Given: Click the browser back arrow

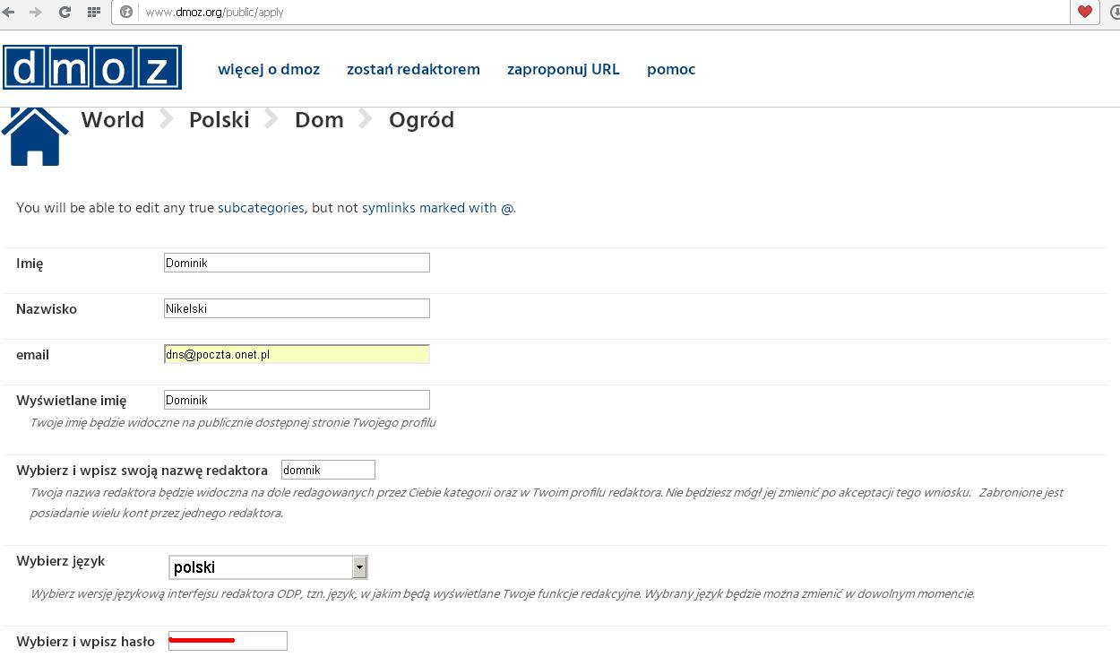Looking at the screenshot, I should click(x=9, y=13).
